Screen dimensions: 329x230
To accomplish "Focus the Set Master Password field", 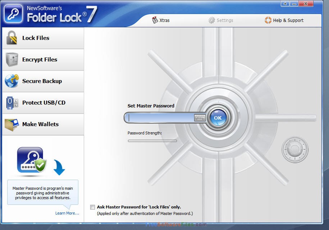I will 161,118.
